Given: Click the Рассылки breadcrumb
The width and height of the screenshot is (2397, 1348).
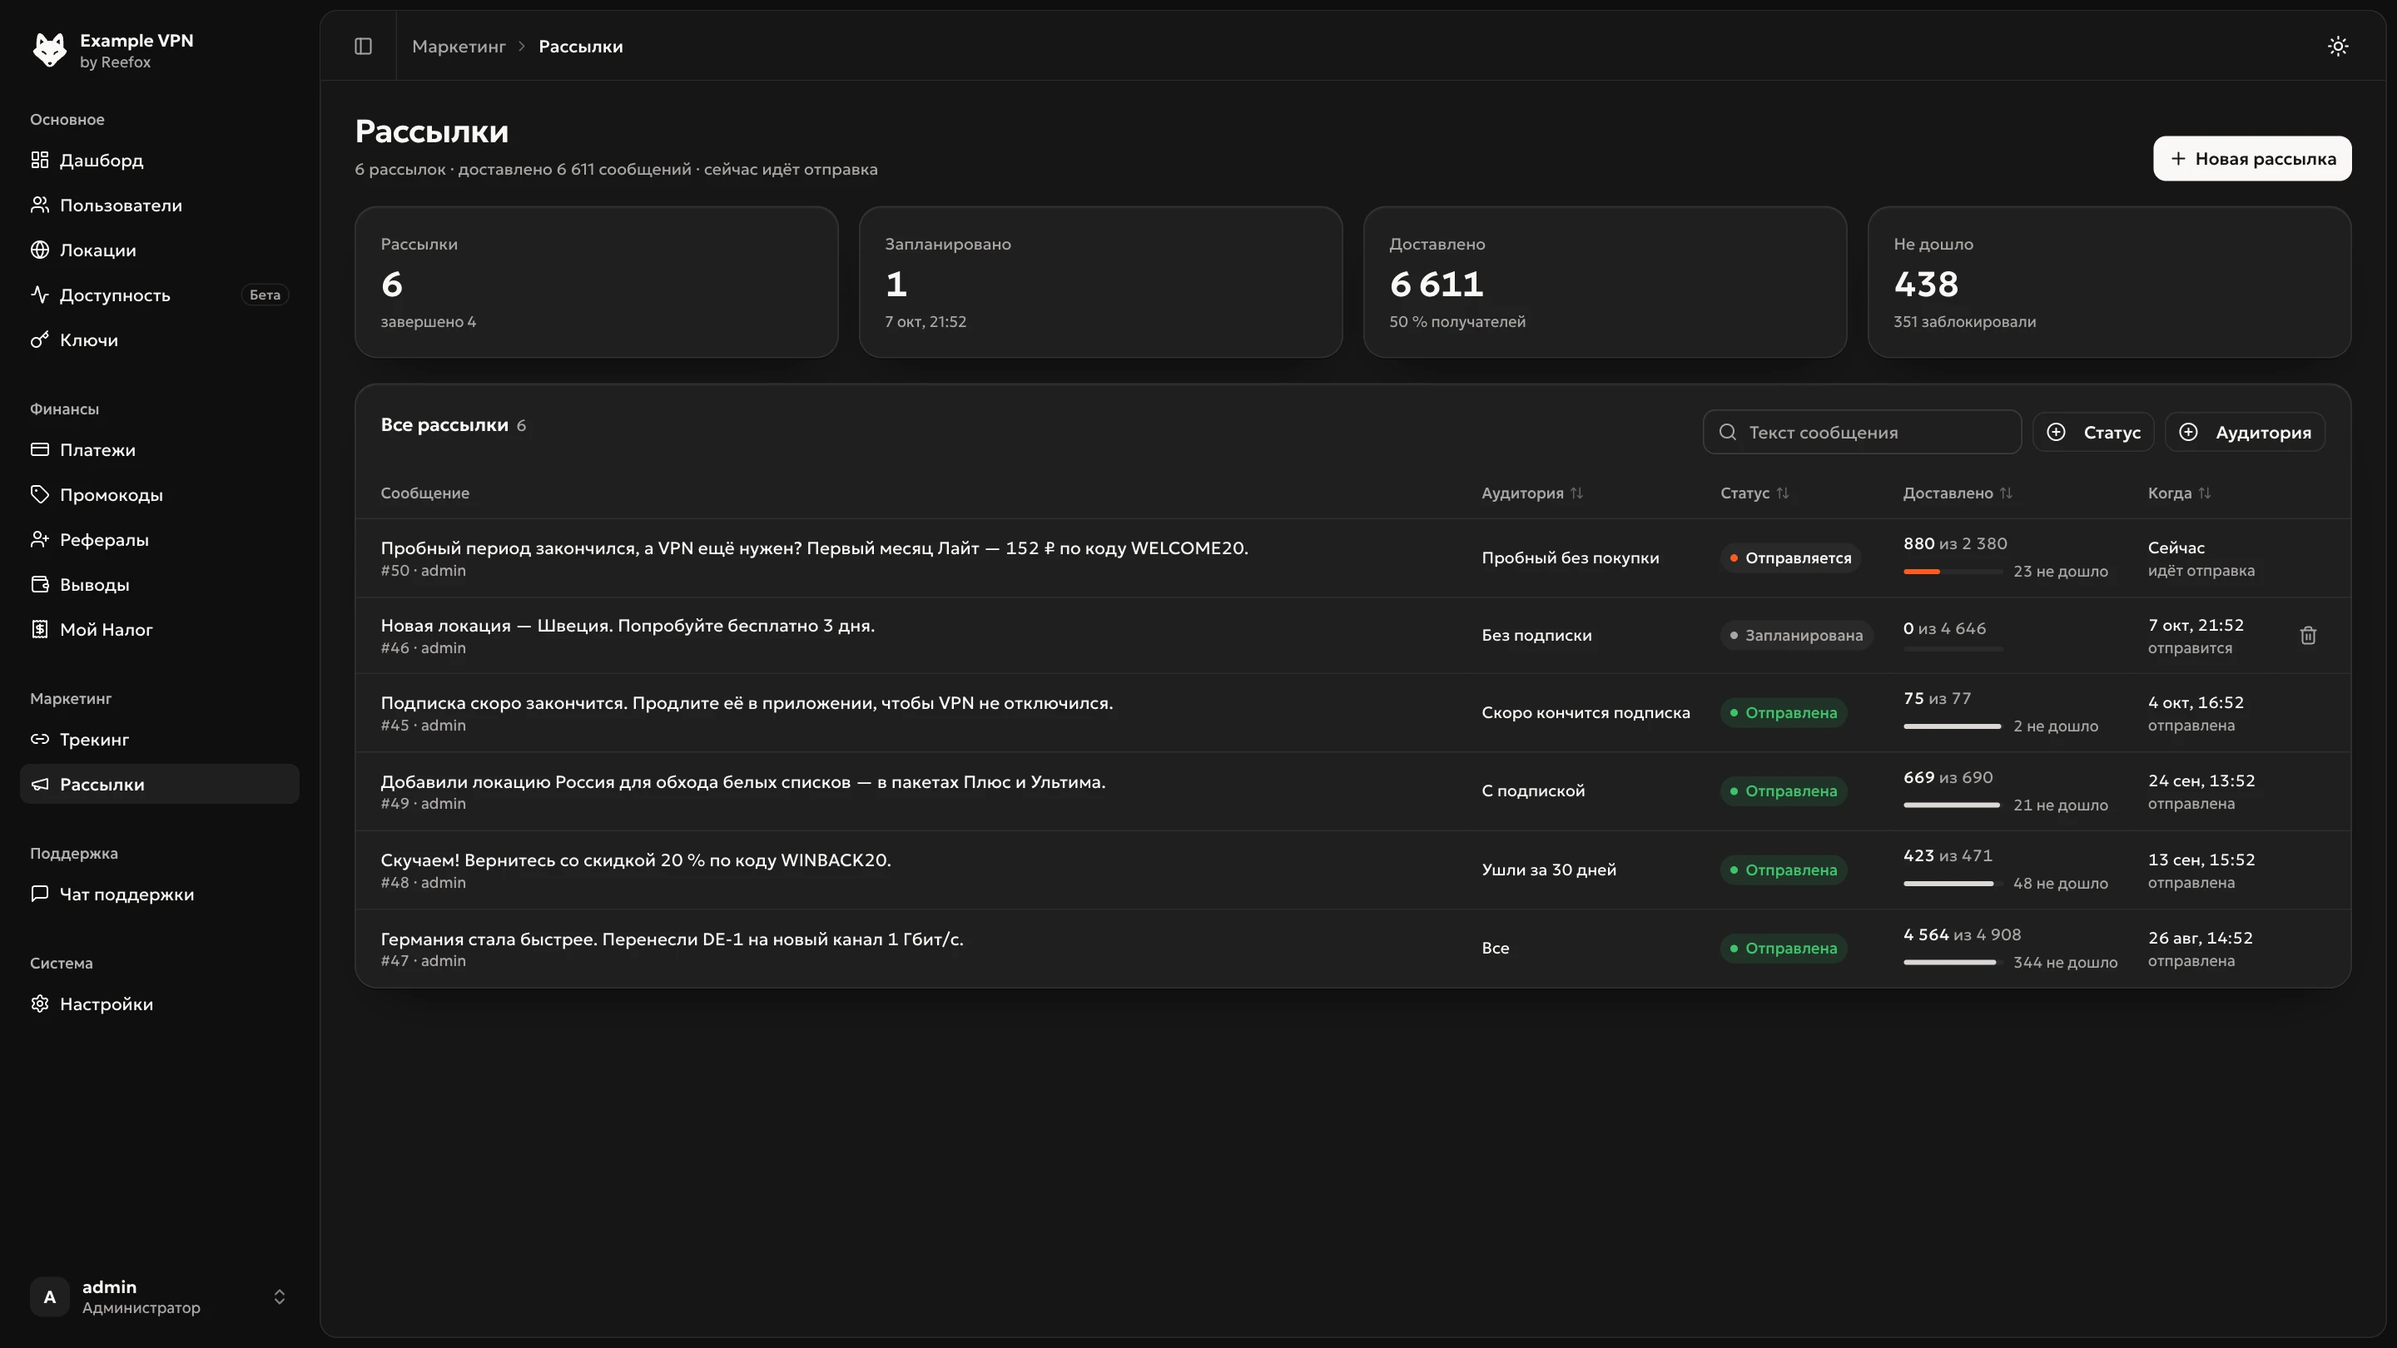Looking at the screenshot, I should pos(581,47).
